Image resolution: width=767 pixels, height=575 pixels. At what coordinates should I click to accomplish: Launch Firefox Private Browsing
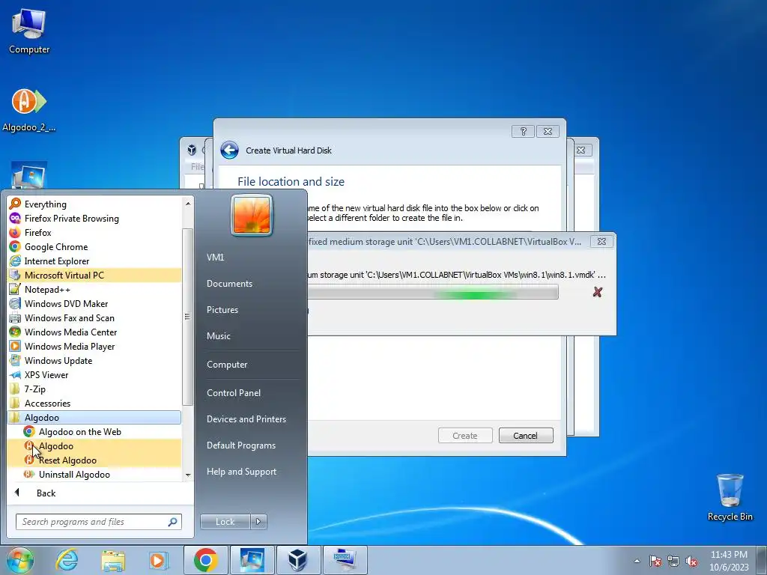coord(94,218)
